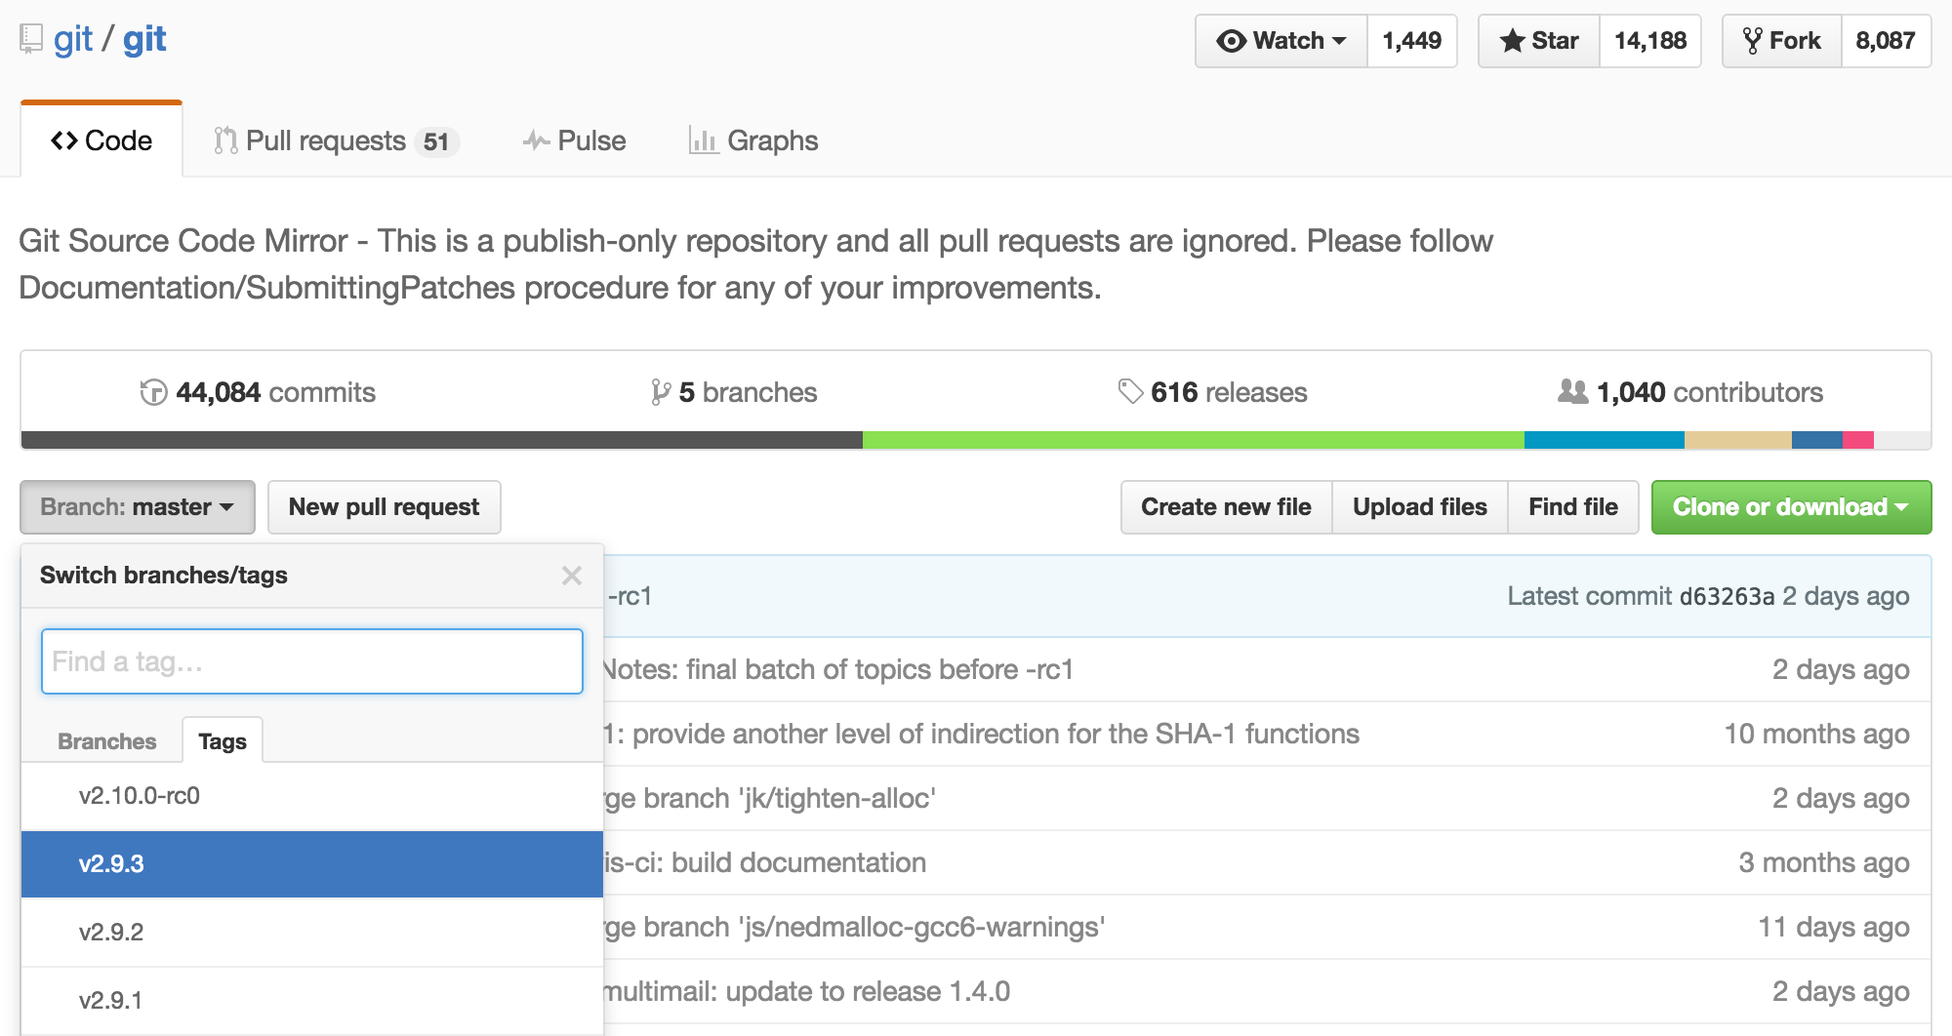
Task: Click the commits history icon beside 44,084 commits
Action: pos(152,392)
